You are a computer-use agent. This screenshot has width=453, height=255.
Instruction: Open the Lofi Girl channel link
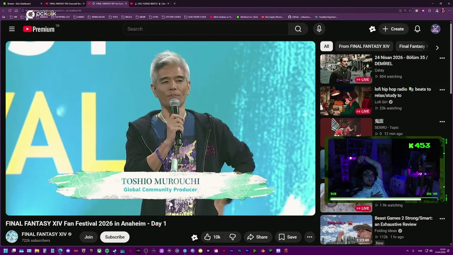point(381,102)
